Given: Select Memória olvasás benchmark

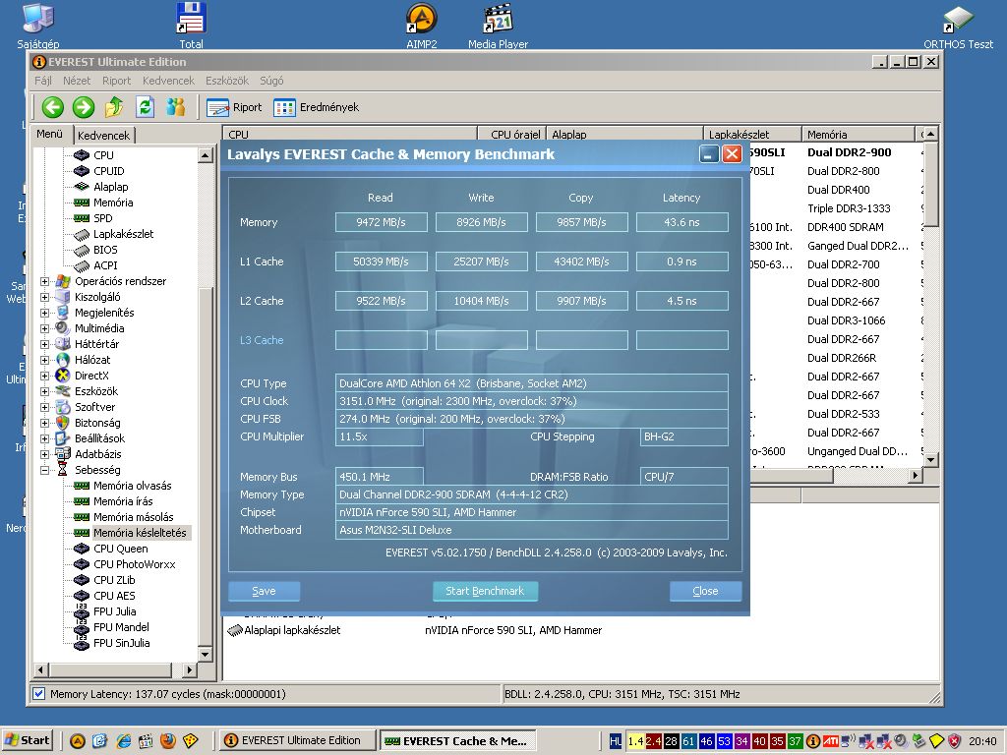Looking at the screenshot, I should pos(133,486).
